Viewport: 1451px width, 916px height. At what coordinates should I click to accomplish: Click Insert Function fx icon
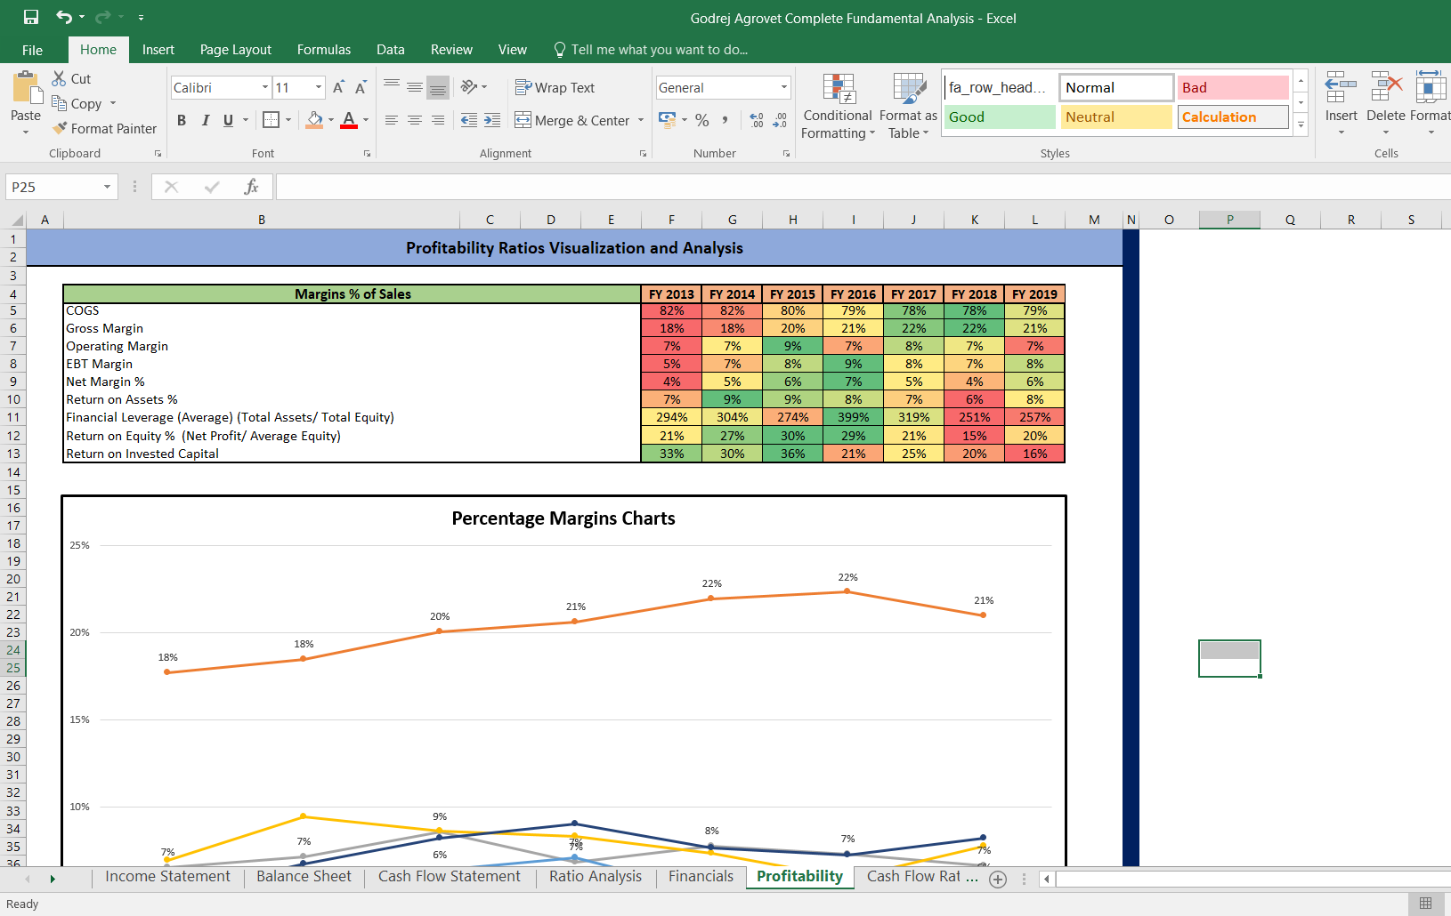[x=252, y=187]
